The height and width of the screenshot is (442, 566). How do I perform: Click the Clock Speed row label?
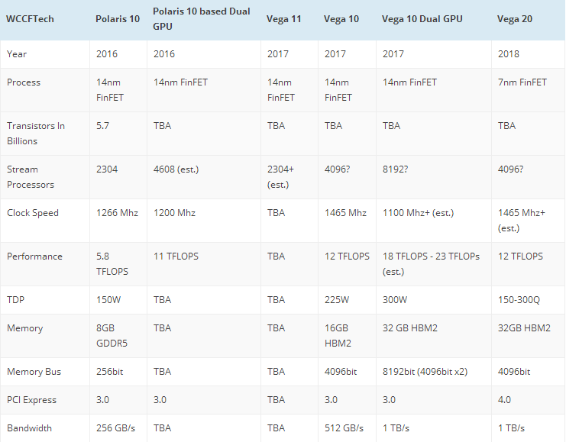(x=33, y=213)
